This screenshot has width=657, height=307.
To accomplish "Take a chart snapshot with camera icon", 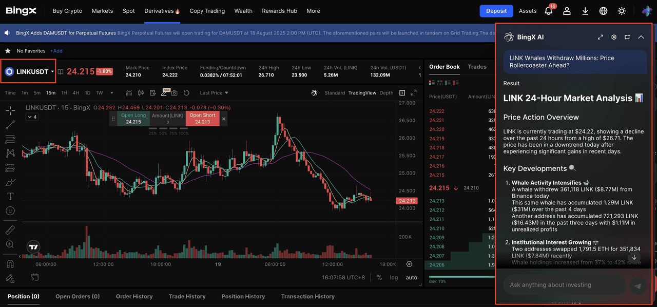I will click(x=175, y=93).
